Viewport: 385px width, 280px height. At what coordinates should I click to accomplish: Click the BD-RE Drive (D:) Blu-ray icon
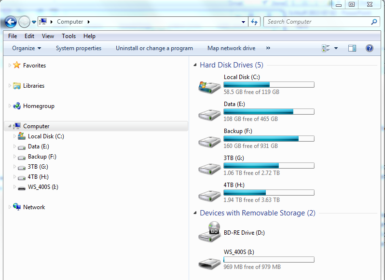click(209, 232)
